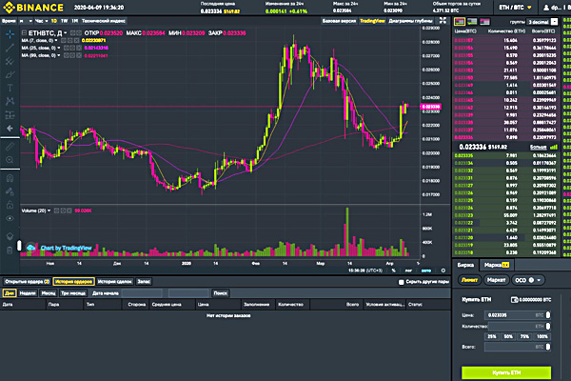Expand MA 25 indicator options arrow

pyautogui.click(x=59, y=48)
